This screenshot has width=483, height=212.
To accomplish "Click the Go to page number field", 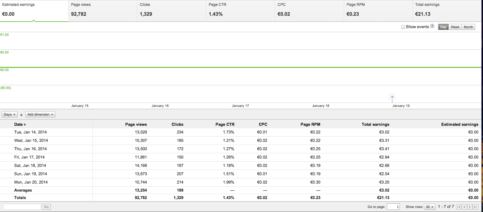I will click(393, 207).
